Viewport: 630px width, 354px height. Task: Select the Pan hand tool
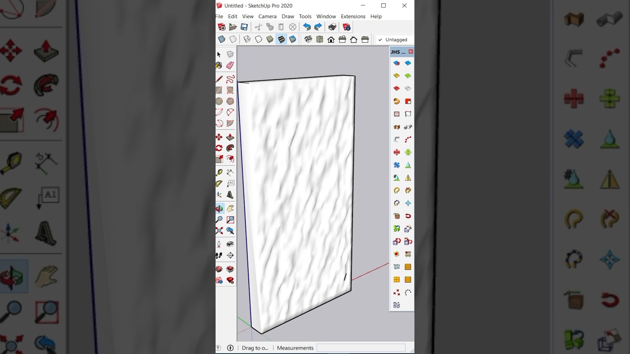point(230,208)
